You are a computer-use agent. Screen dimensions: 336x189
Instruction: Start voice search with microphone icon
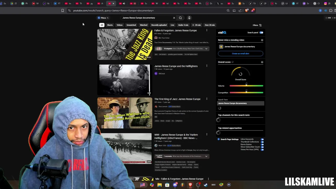point(189,18)
